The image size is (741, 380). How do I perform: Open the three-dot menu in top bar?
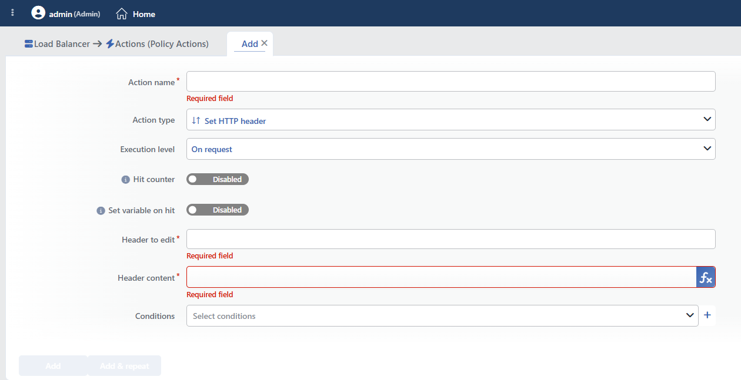[x=13, y=13]
